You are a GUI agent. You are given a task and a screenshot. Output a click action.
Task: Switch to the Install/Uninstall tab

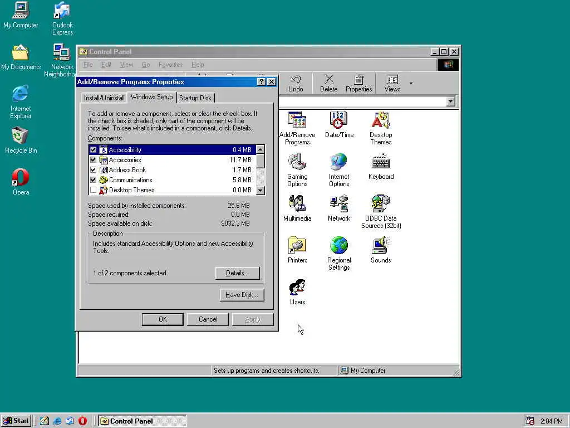pyautogui.click(x=104, y=98)
